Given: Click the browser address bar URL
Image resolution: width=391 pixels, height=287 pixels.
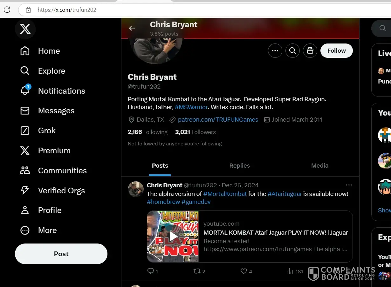Looking at the screenshot, I should (67, 10).
